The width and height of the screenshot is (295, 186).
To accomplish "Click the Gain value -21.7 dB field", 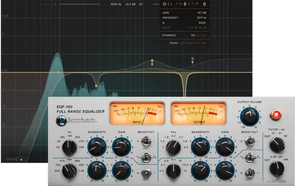I will point(201,13).
